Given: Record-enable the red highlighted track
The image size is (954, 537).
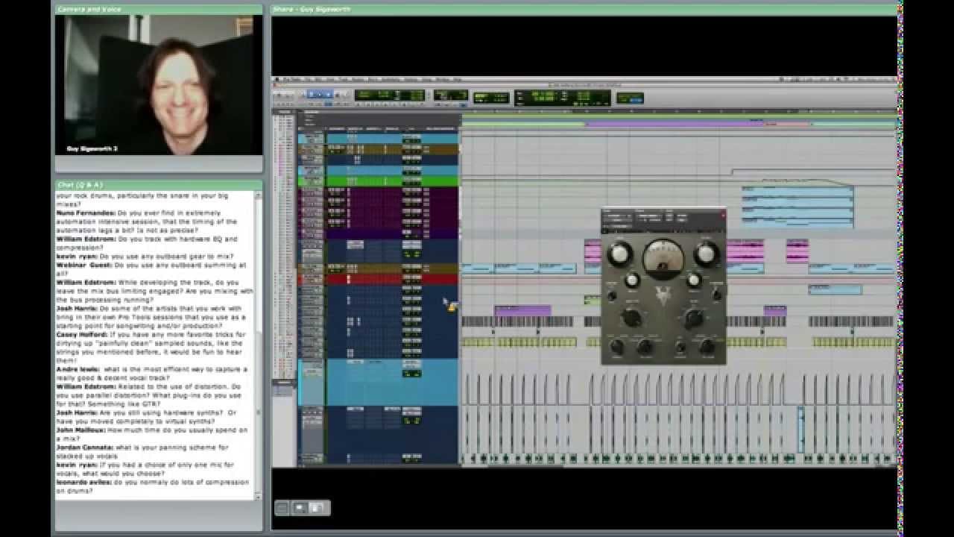Looking at the screenshot, I should 311,278.
